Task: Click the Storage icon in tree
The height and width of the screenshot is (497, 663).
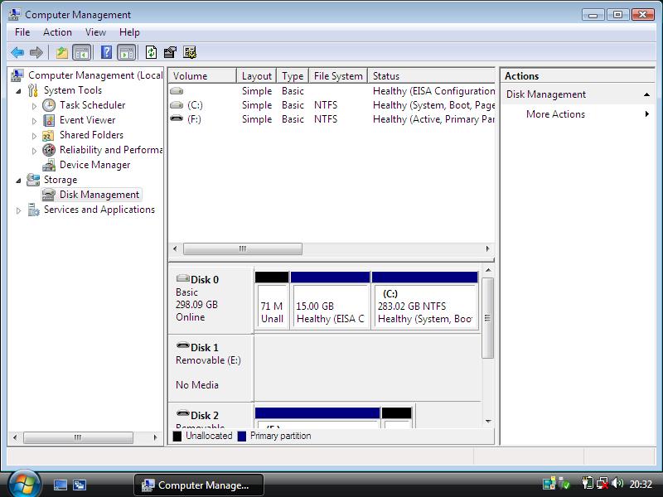Action: [33, 180]
